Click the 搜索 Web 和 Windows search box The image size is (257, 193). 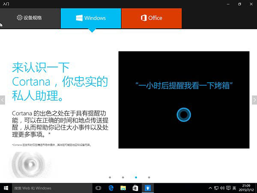(x=52, y=188)
